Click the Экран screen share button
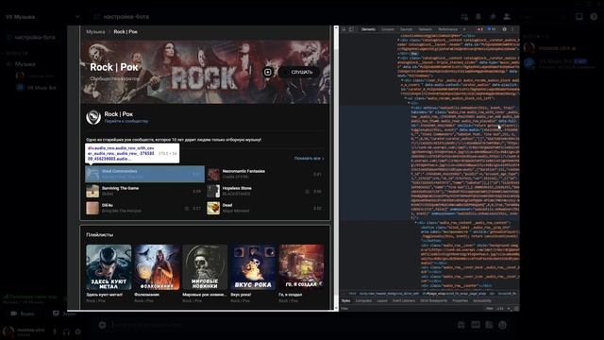The width and height of the screenshot is (604, 340). [64, 314]
